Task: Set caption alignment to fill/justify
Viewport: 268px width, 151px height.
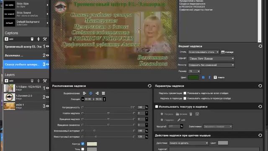Action: 103,93
